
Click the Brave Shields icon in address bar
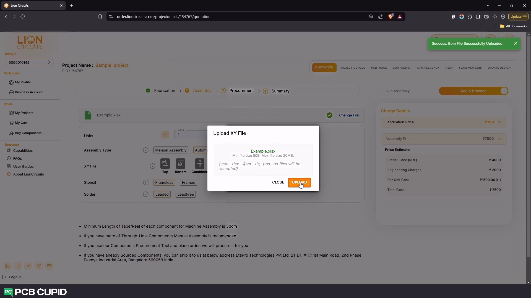[391, 17]
